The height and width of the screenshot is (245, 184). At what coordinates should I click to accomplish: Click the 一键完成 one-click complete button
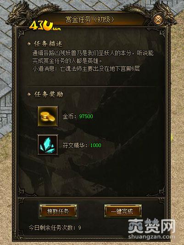(123, 211)
